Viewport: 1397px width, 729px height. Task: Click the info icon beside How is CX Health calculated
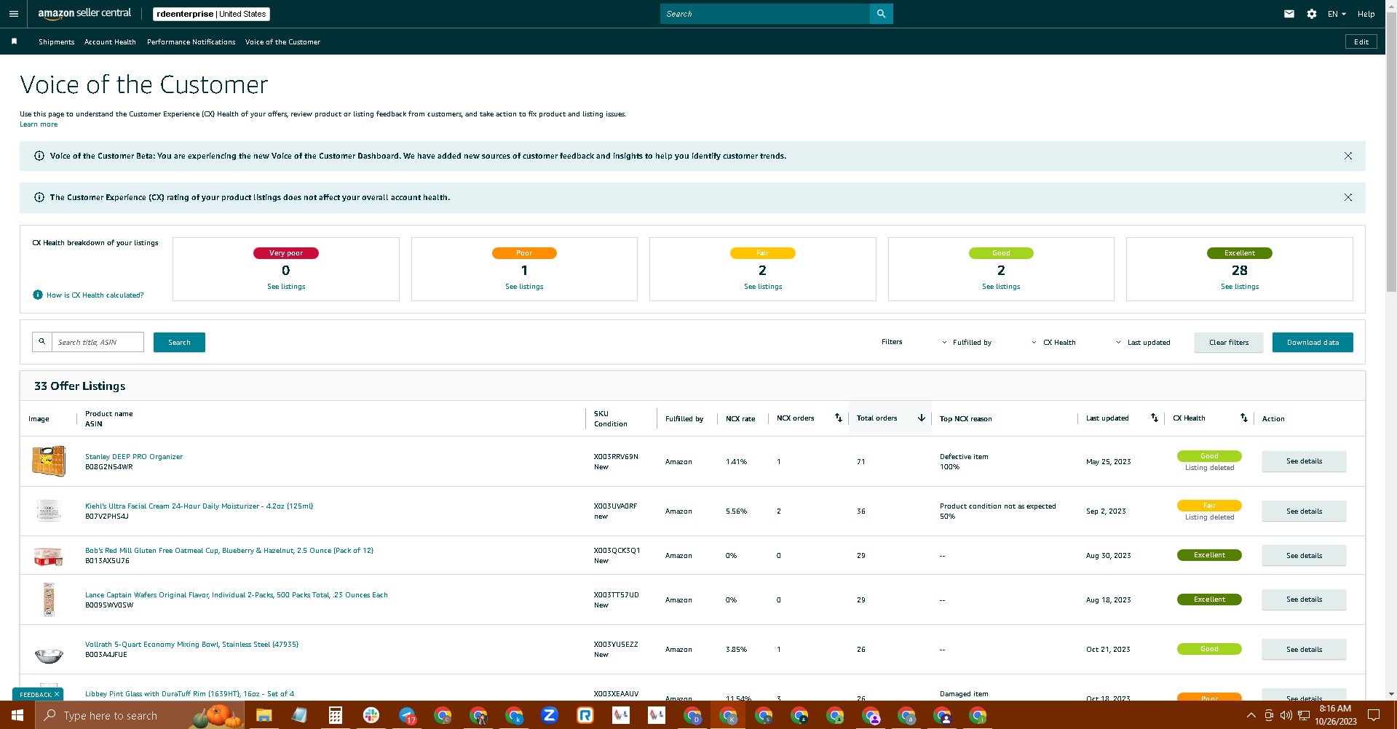point(38,295)
